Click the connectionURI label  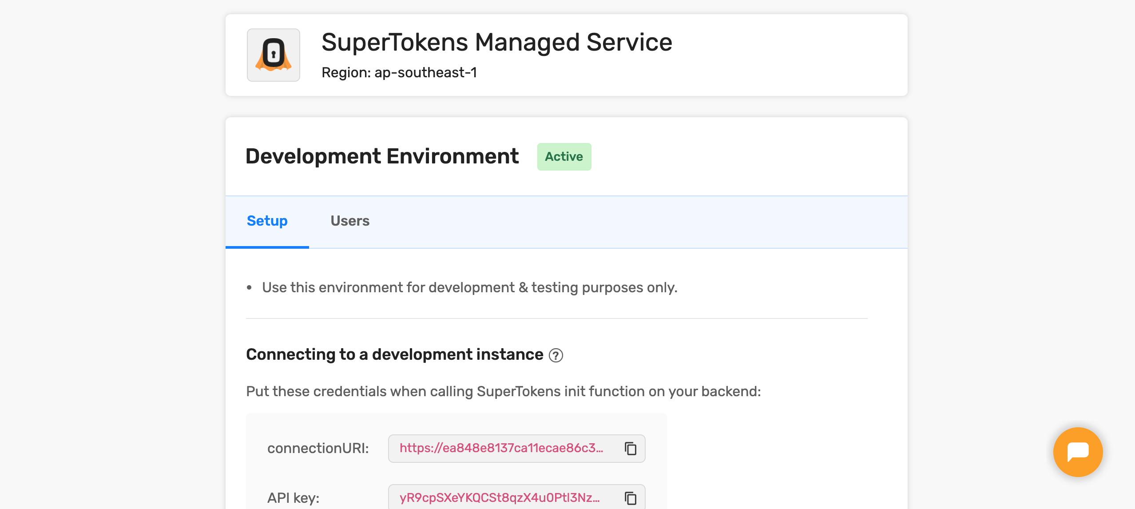point(318,449)
